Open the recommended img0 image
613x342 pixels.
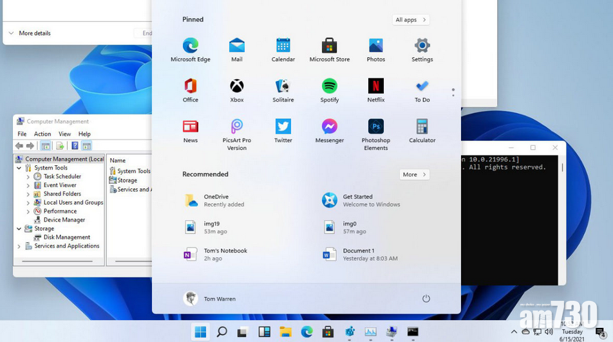[x=345, y=227]
